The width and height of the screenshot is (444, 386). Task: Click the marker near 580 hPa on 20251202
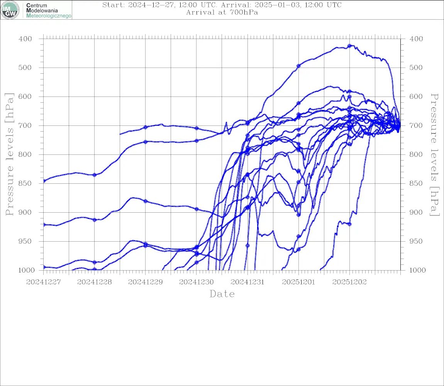tap(349, 91)
